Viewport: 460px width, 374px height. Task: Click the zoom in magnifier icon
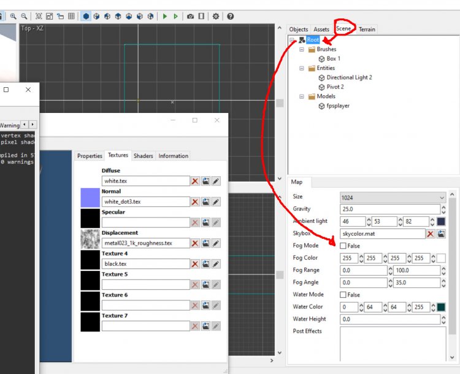pyautogui.click(x=13, y=17)
